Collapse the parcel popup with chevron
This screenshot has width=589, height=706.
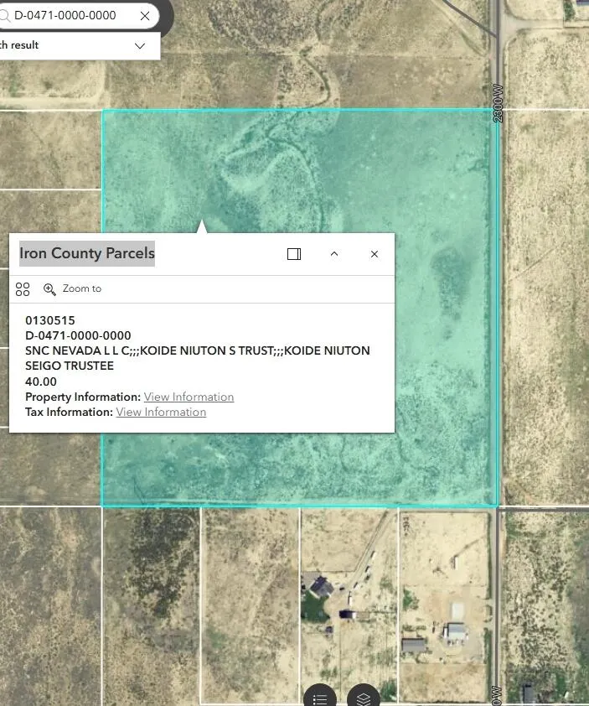pos(334,254)
